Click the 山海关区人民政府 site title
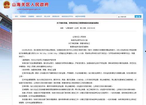 coord(30,5)
